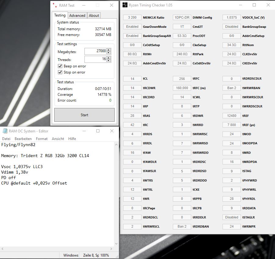Click the RttPark value 240.0Ω
This screenshot has width=275, height=259.
(182, 54)
